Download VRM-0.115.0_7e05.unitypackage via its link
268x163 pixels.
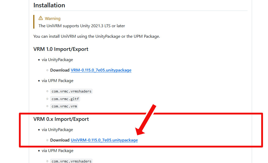(x=101, y=70)
